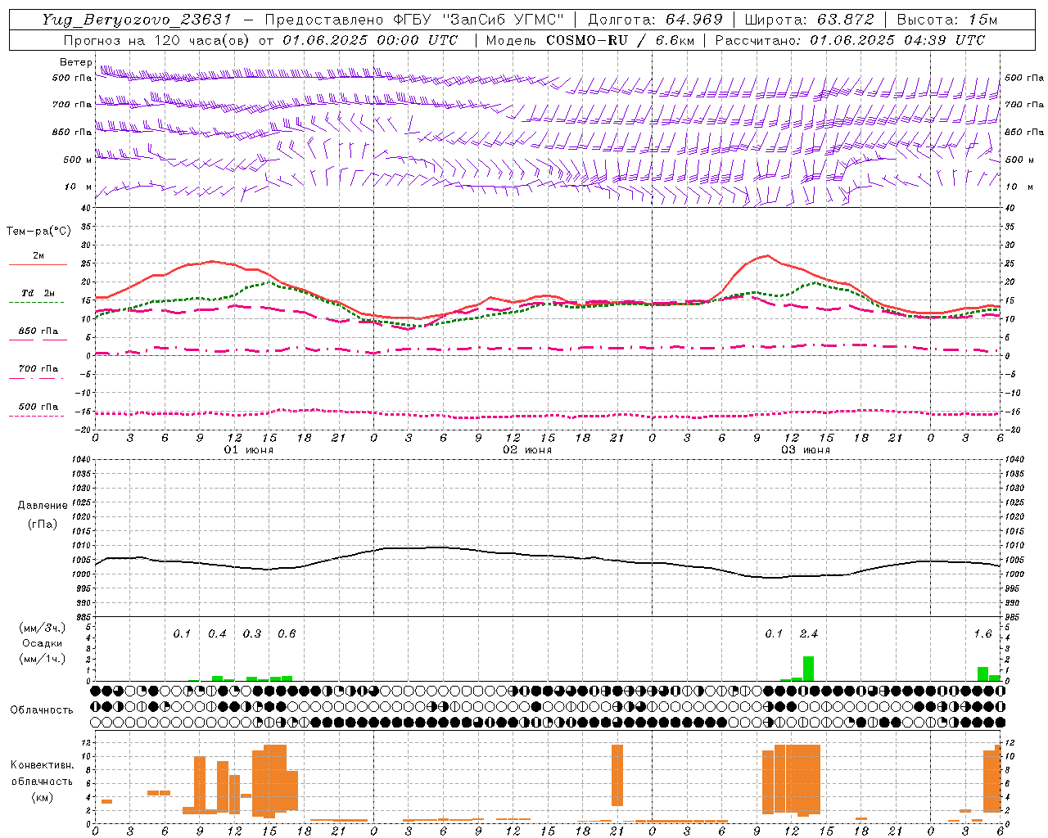Screen dimensions: 1048x838
Task: Click the (мм/3ч.) precipitation unit label
Action: [x=42, y=628]
